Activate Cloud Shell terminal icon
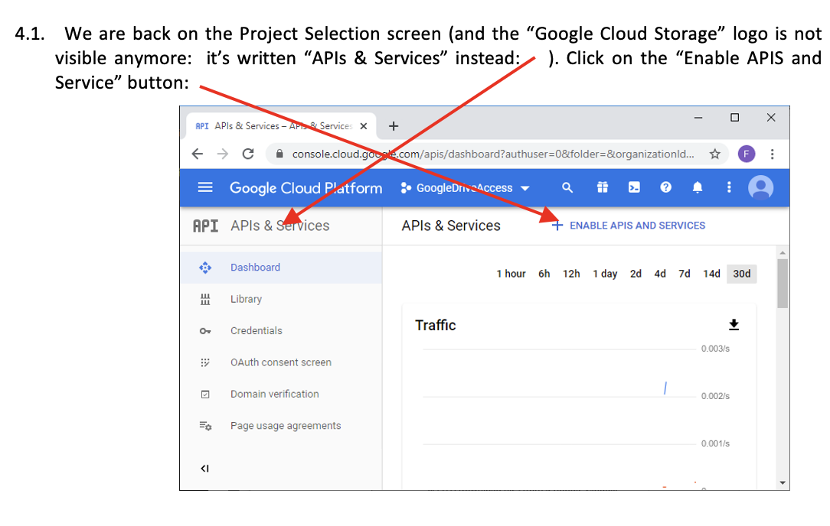The image size is (830, 526). 634,187
